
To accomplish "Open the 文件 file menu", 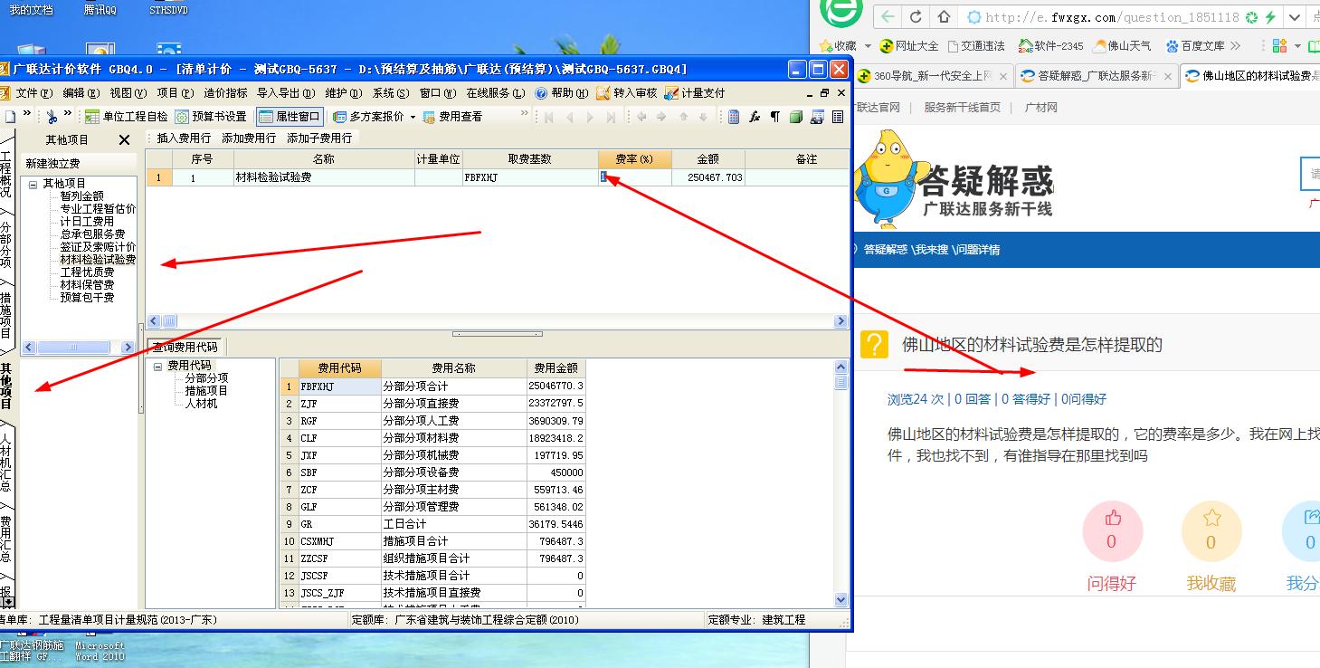I will pyautogui.click(x=33, y=92).
